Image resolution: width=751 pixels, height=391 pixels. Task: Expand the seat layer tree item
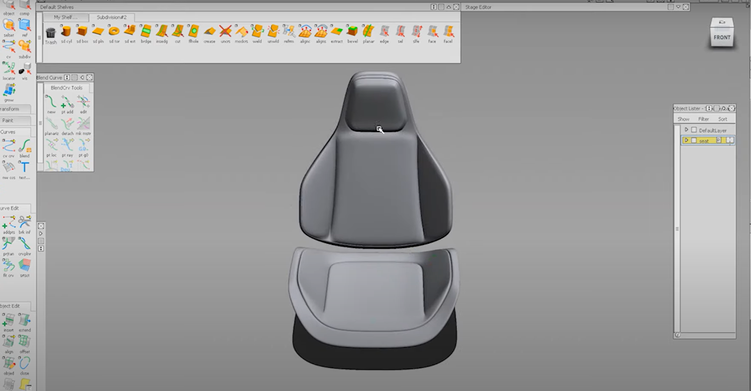tap(686, 140)
